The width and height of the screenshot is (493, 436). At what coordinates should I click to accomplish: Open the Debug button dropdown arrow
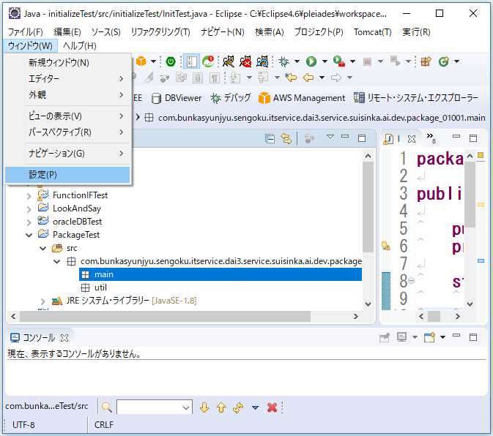tap(297, 61)
